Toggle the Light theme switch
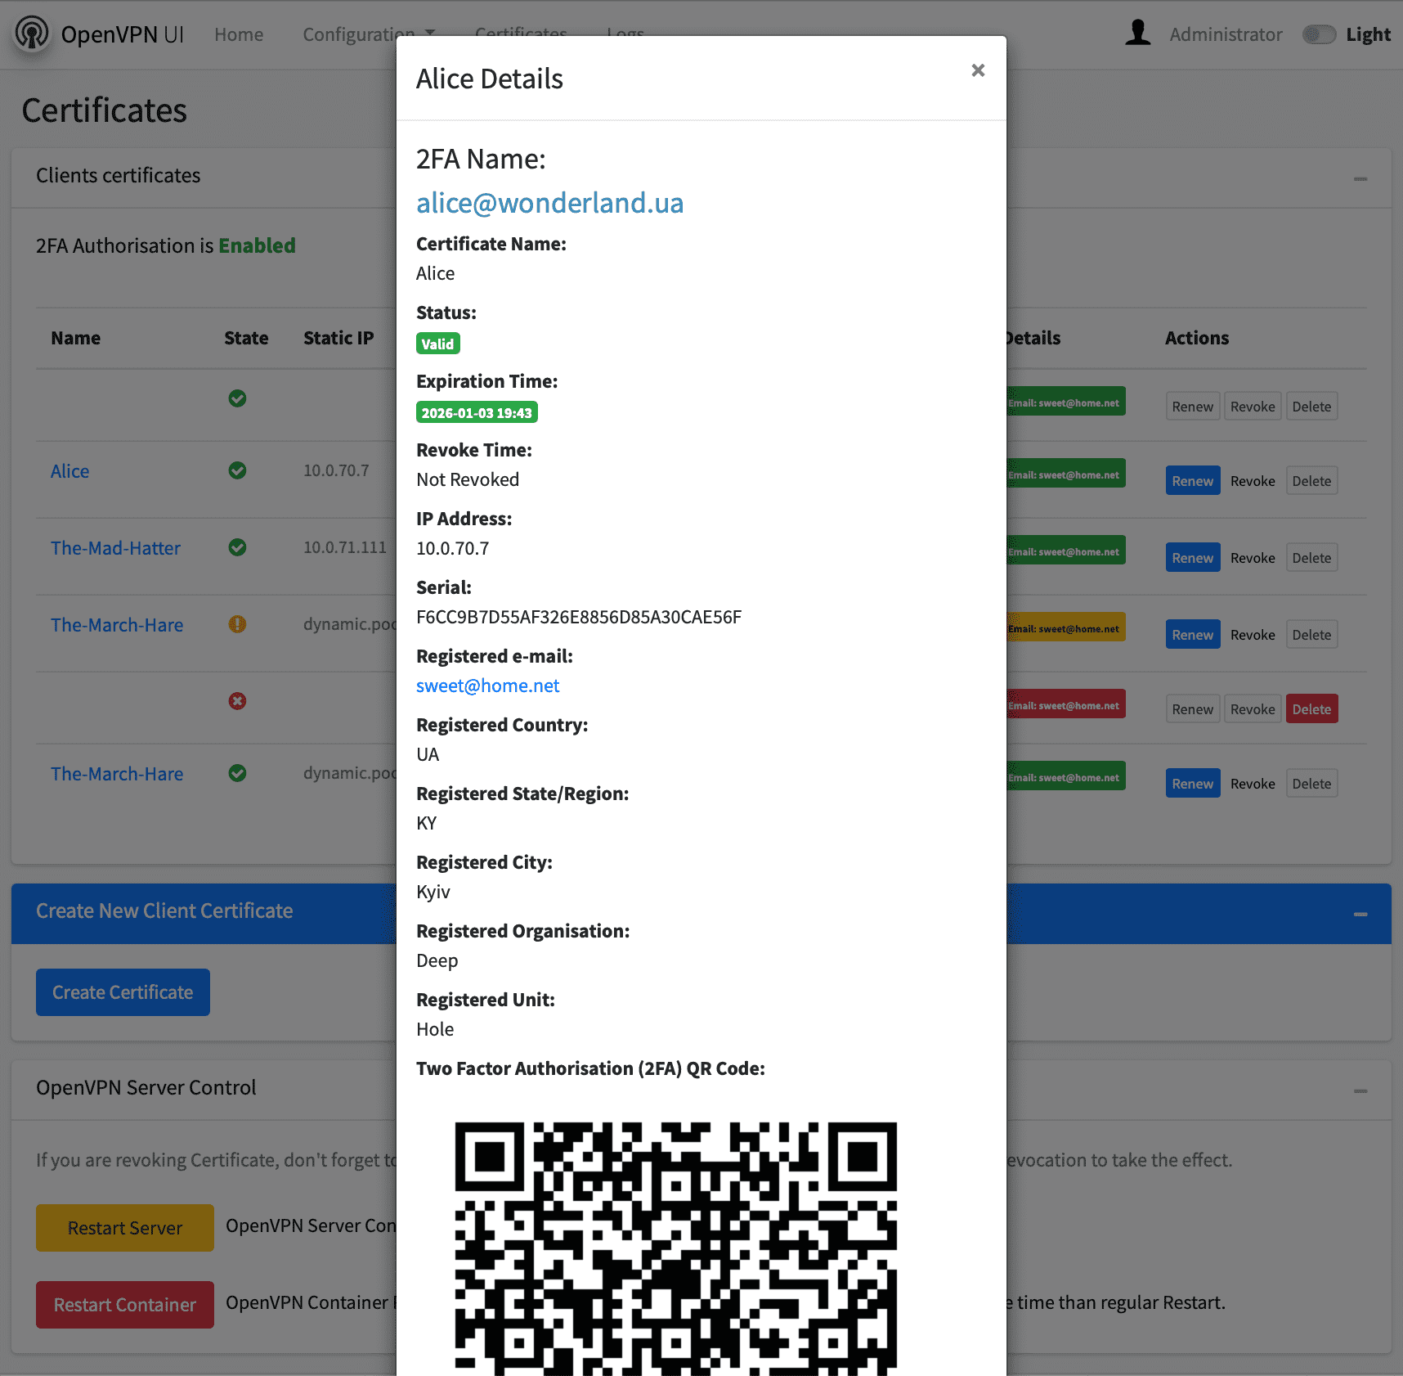The width and height of the screenshot is (1403, 1376). (x=1319, y=34)
